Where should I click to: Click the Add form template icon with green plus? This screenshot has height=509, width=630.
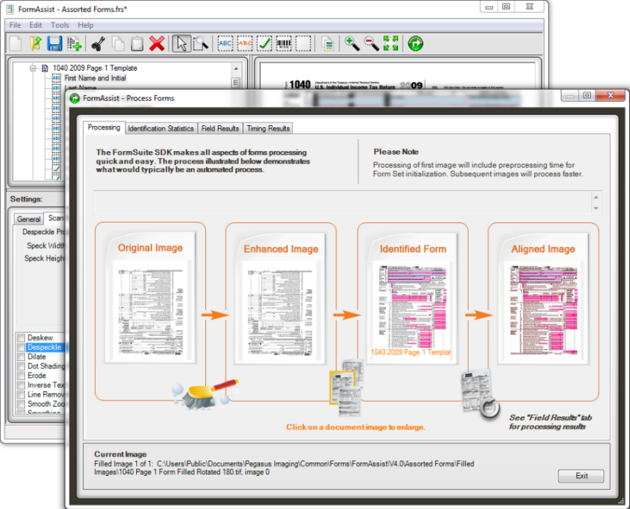pyautogui.click(x=74, y=43)
